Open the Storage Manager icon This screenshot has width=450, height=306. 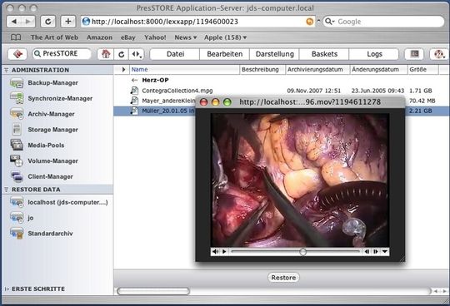(17, 130)
